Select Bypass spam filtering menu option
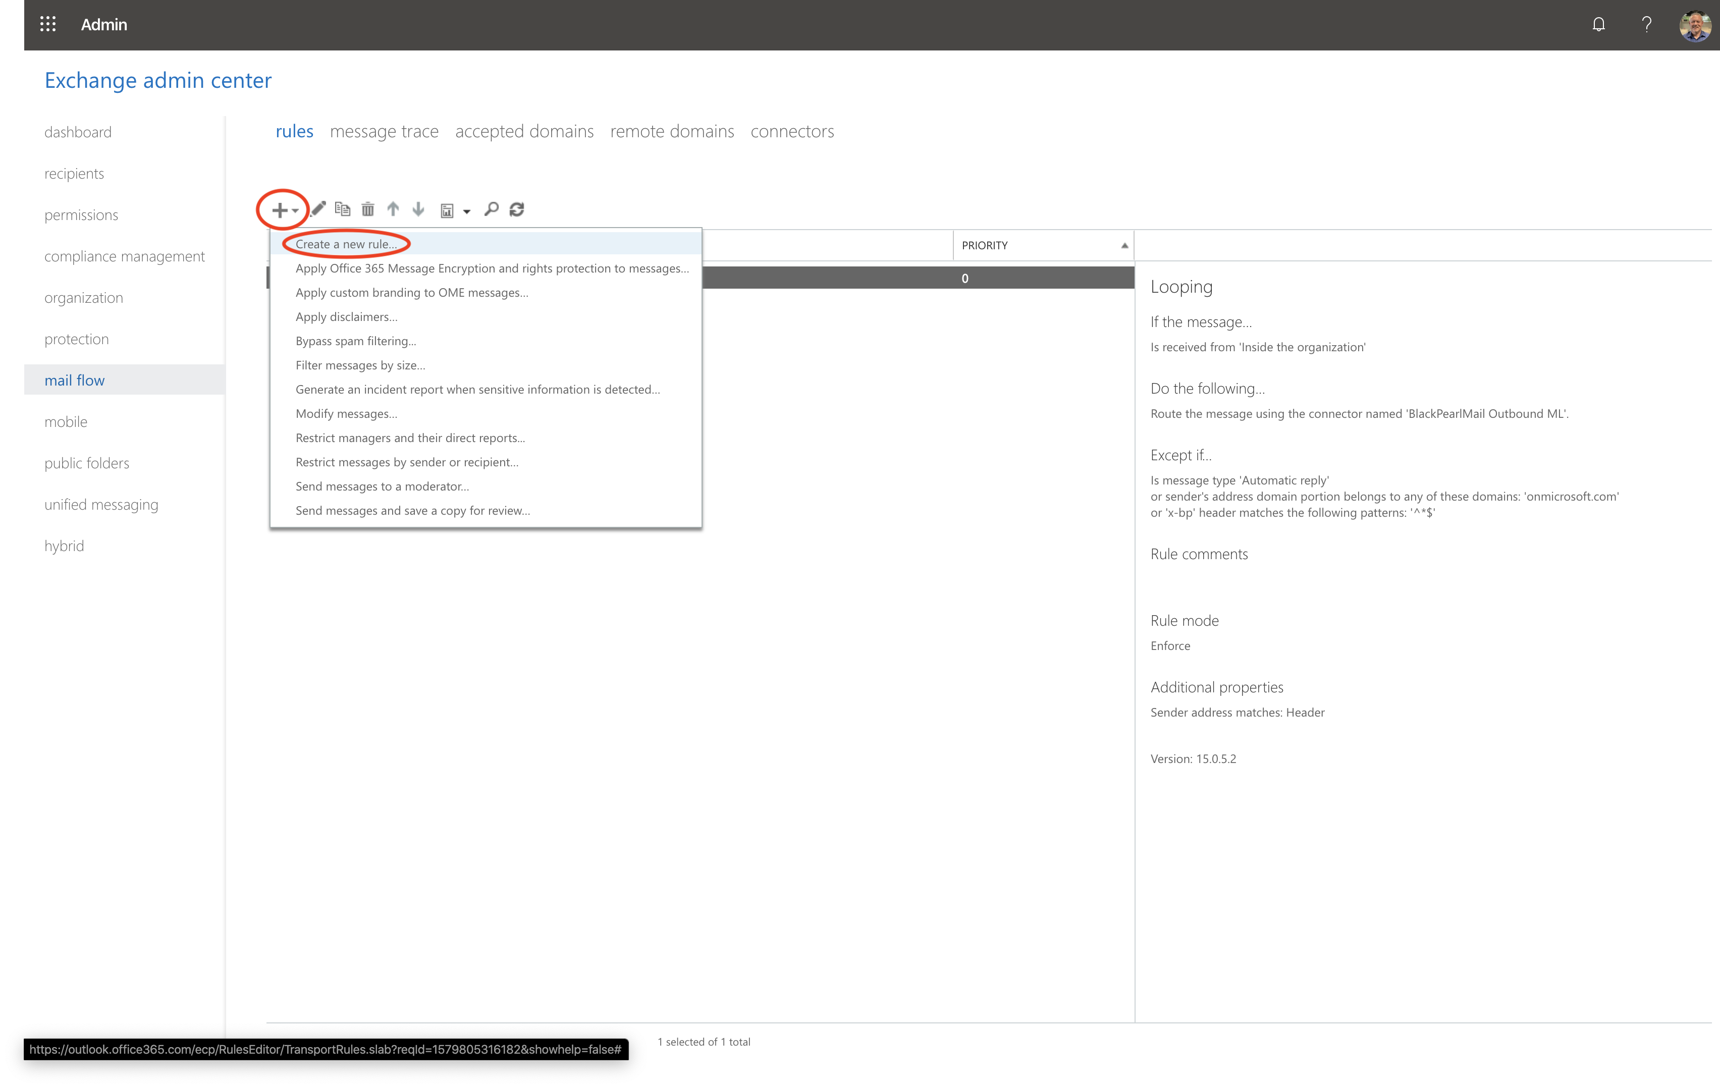This screenshot has height=1088, width=1720. (356, 341)
